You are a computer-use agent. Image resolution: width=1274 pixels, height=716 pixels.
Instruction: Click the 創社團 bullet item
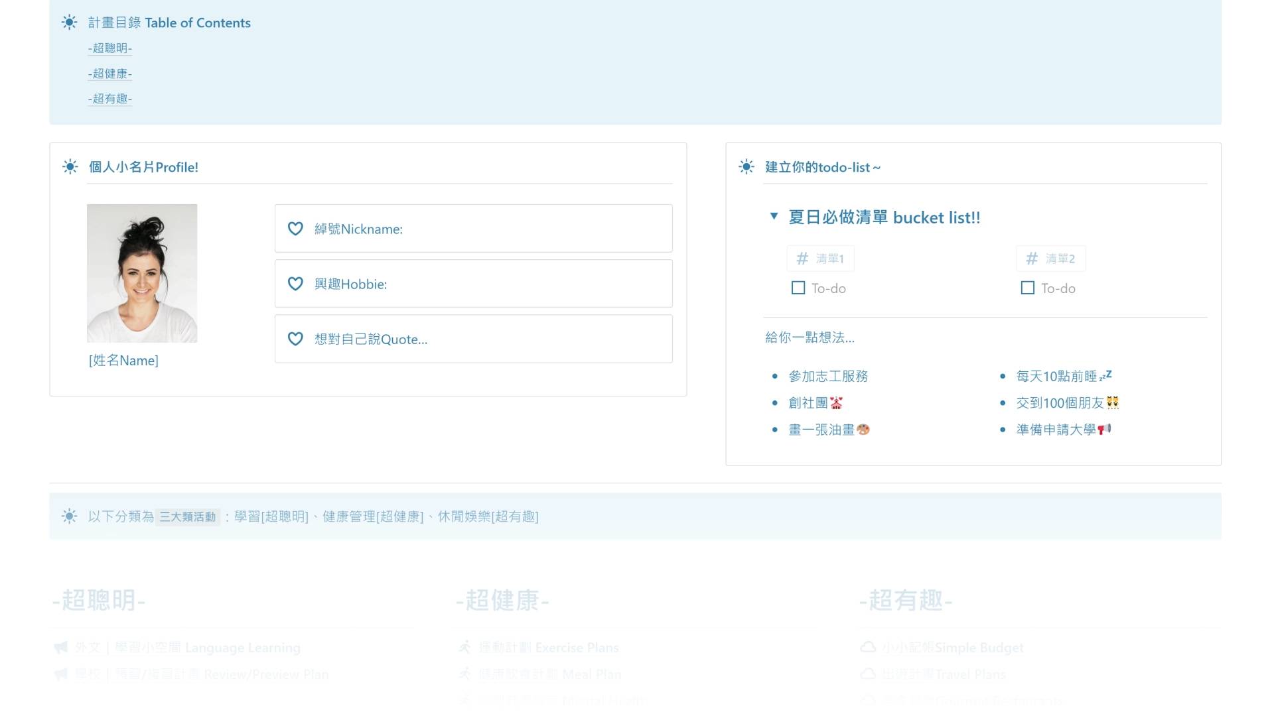coord(815,403)
